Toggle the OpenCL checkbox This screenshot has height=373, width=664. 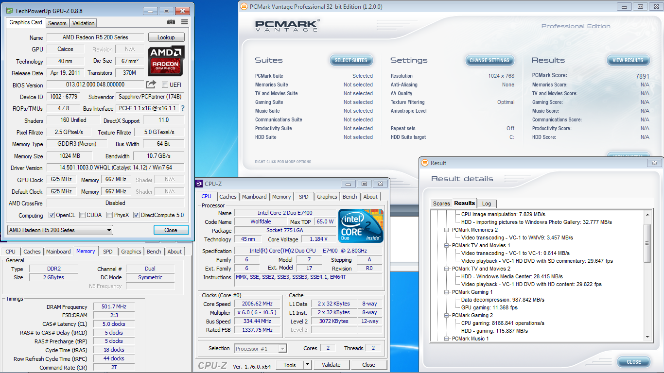(52, 215)
